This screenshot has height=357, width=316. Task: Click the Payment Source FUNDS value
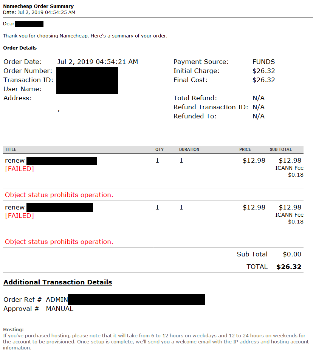[x=264, y=62]
